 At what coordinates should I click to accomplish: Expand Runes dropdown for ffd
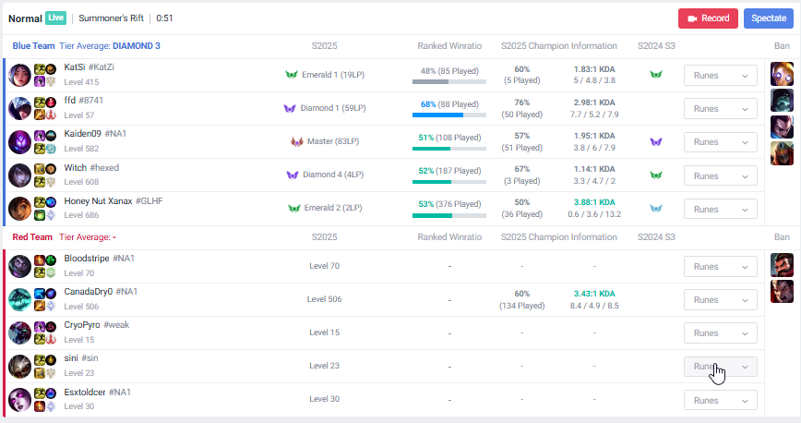(x=721, y=108)
